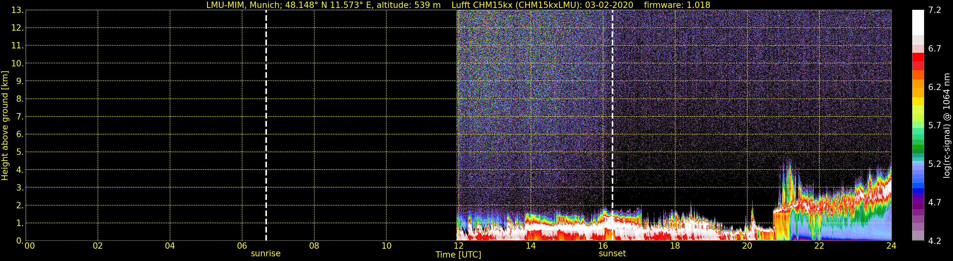Select the "5.7" colorbar scale value

coord(935,125)
